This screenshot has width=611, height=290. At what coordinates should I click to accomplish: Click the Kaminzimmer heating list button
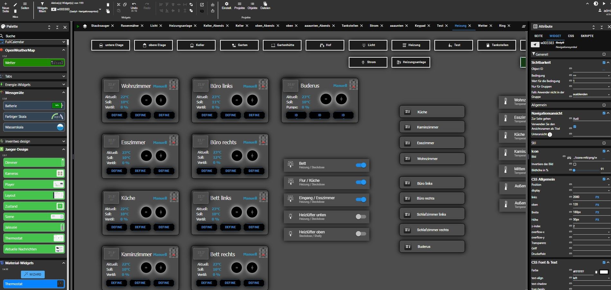point(432,127)
